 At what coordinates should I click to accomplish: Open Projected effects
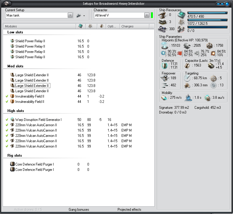[x=129, y=210]
